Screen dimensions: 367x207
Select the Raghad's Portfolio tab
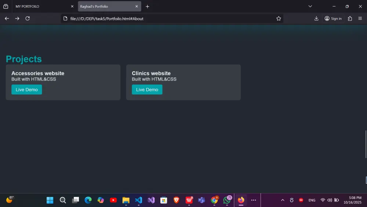pos(107,6)
